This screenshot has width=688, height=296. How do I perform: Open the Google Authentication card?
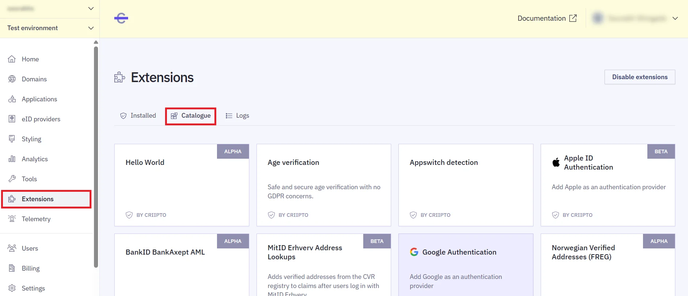[466, 265]
